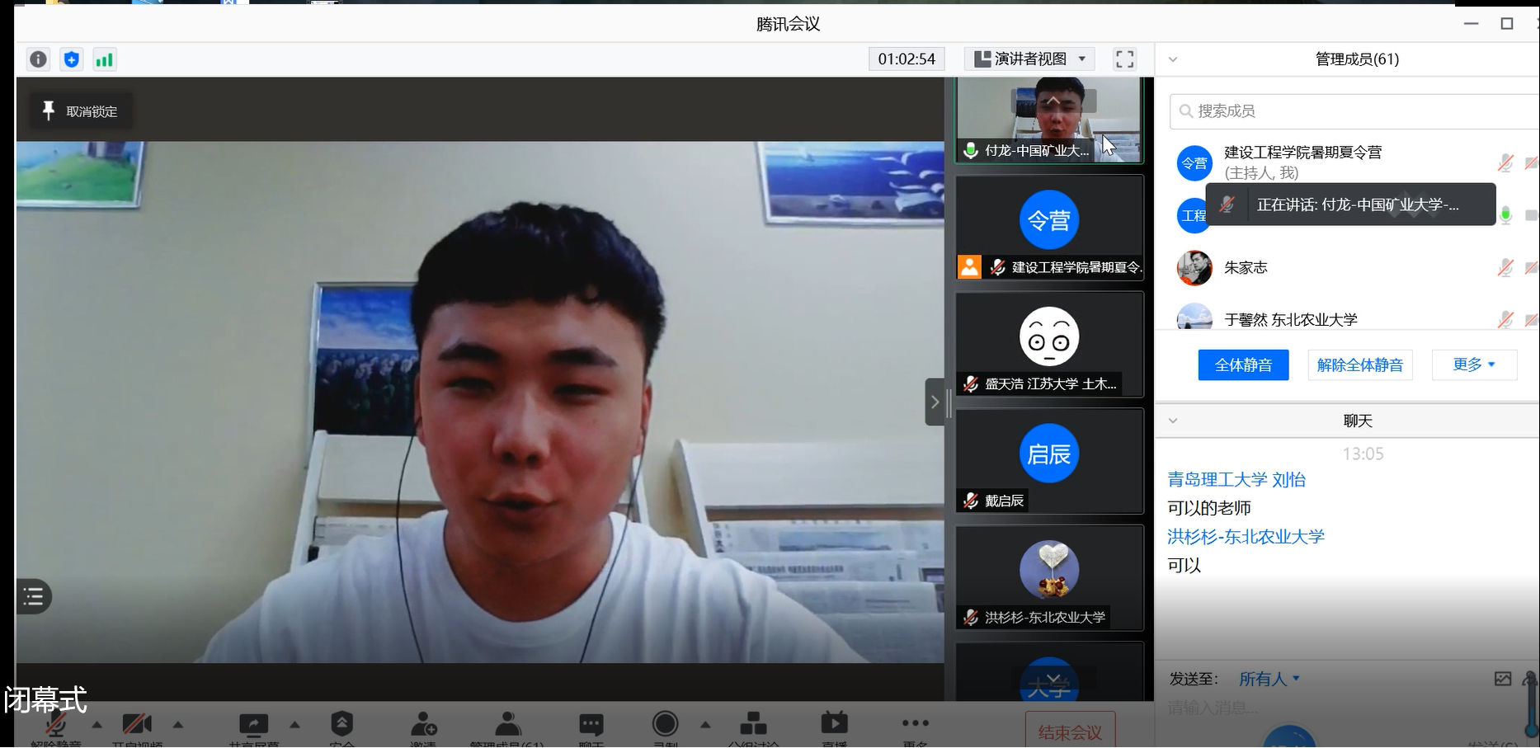Open the breakout rooms icon
The width and height of the screenshot is (1540, 748).
coord(752,724)
